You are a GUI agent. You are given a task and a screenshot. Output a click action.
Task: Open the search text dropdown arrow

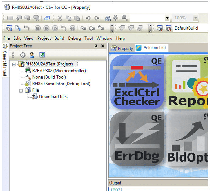point(167,18)
